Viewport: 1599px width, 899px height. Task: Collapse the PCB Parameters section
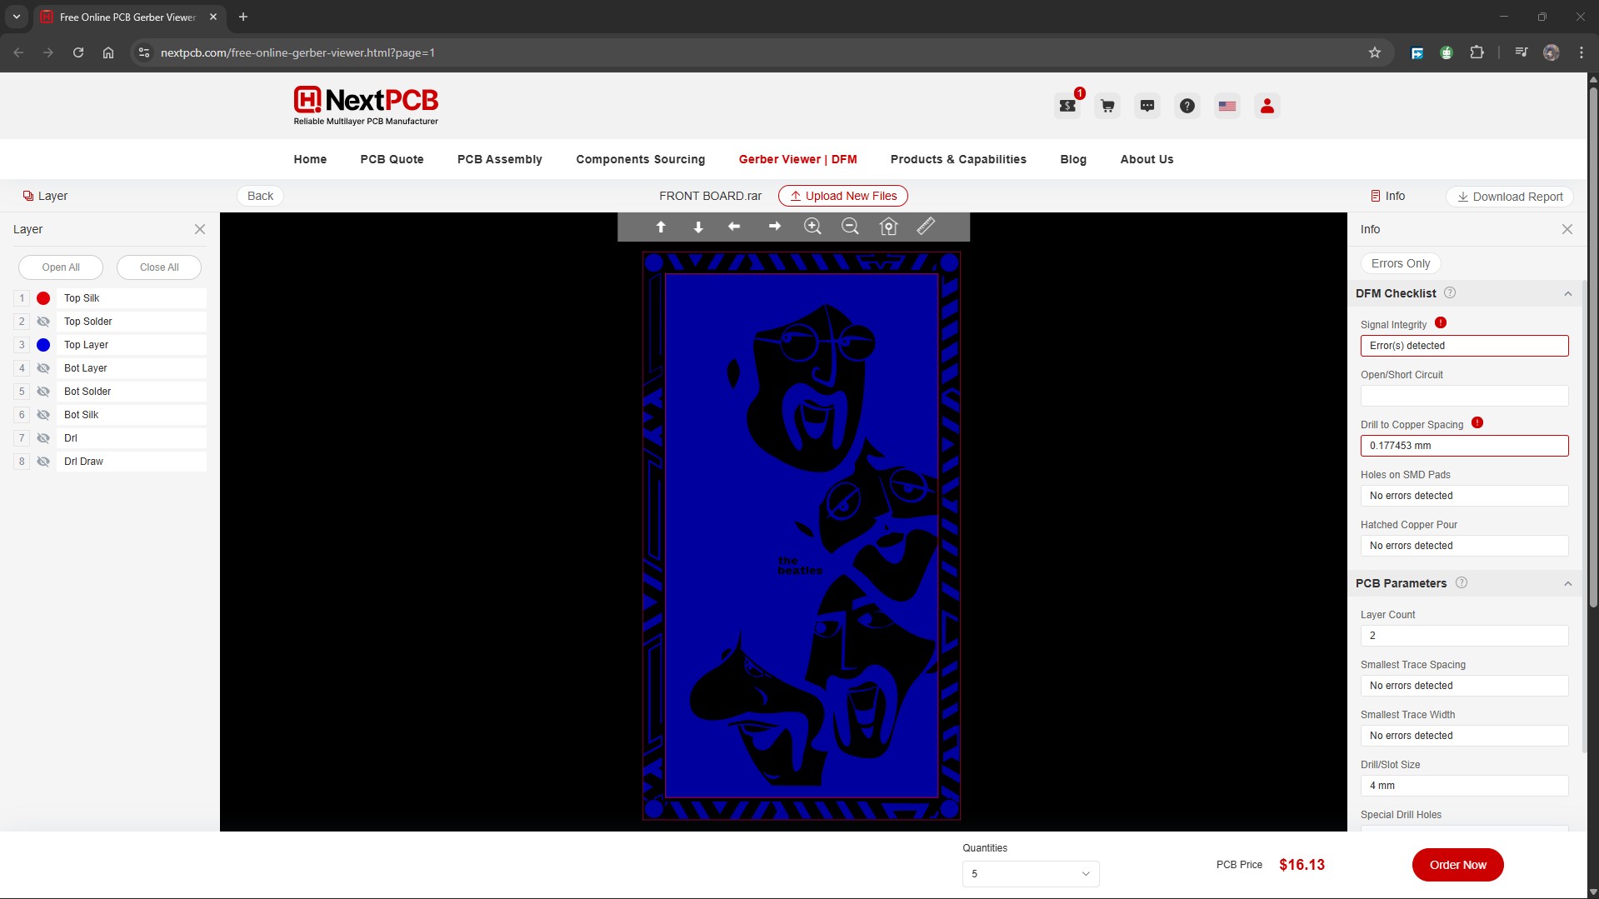(1568, 583)
